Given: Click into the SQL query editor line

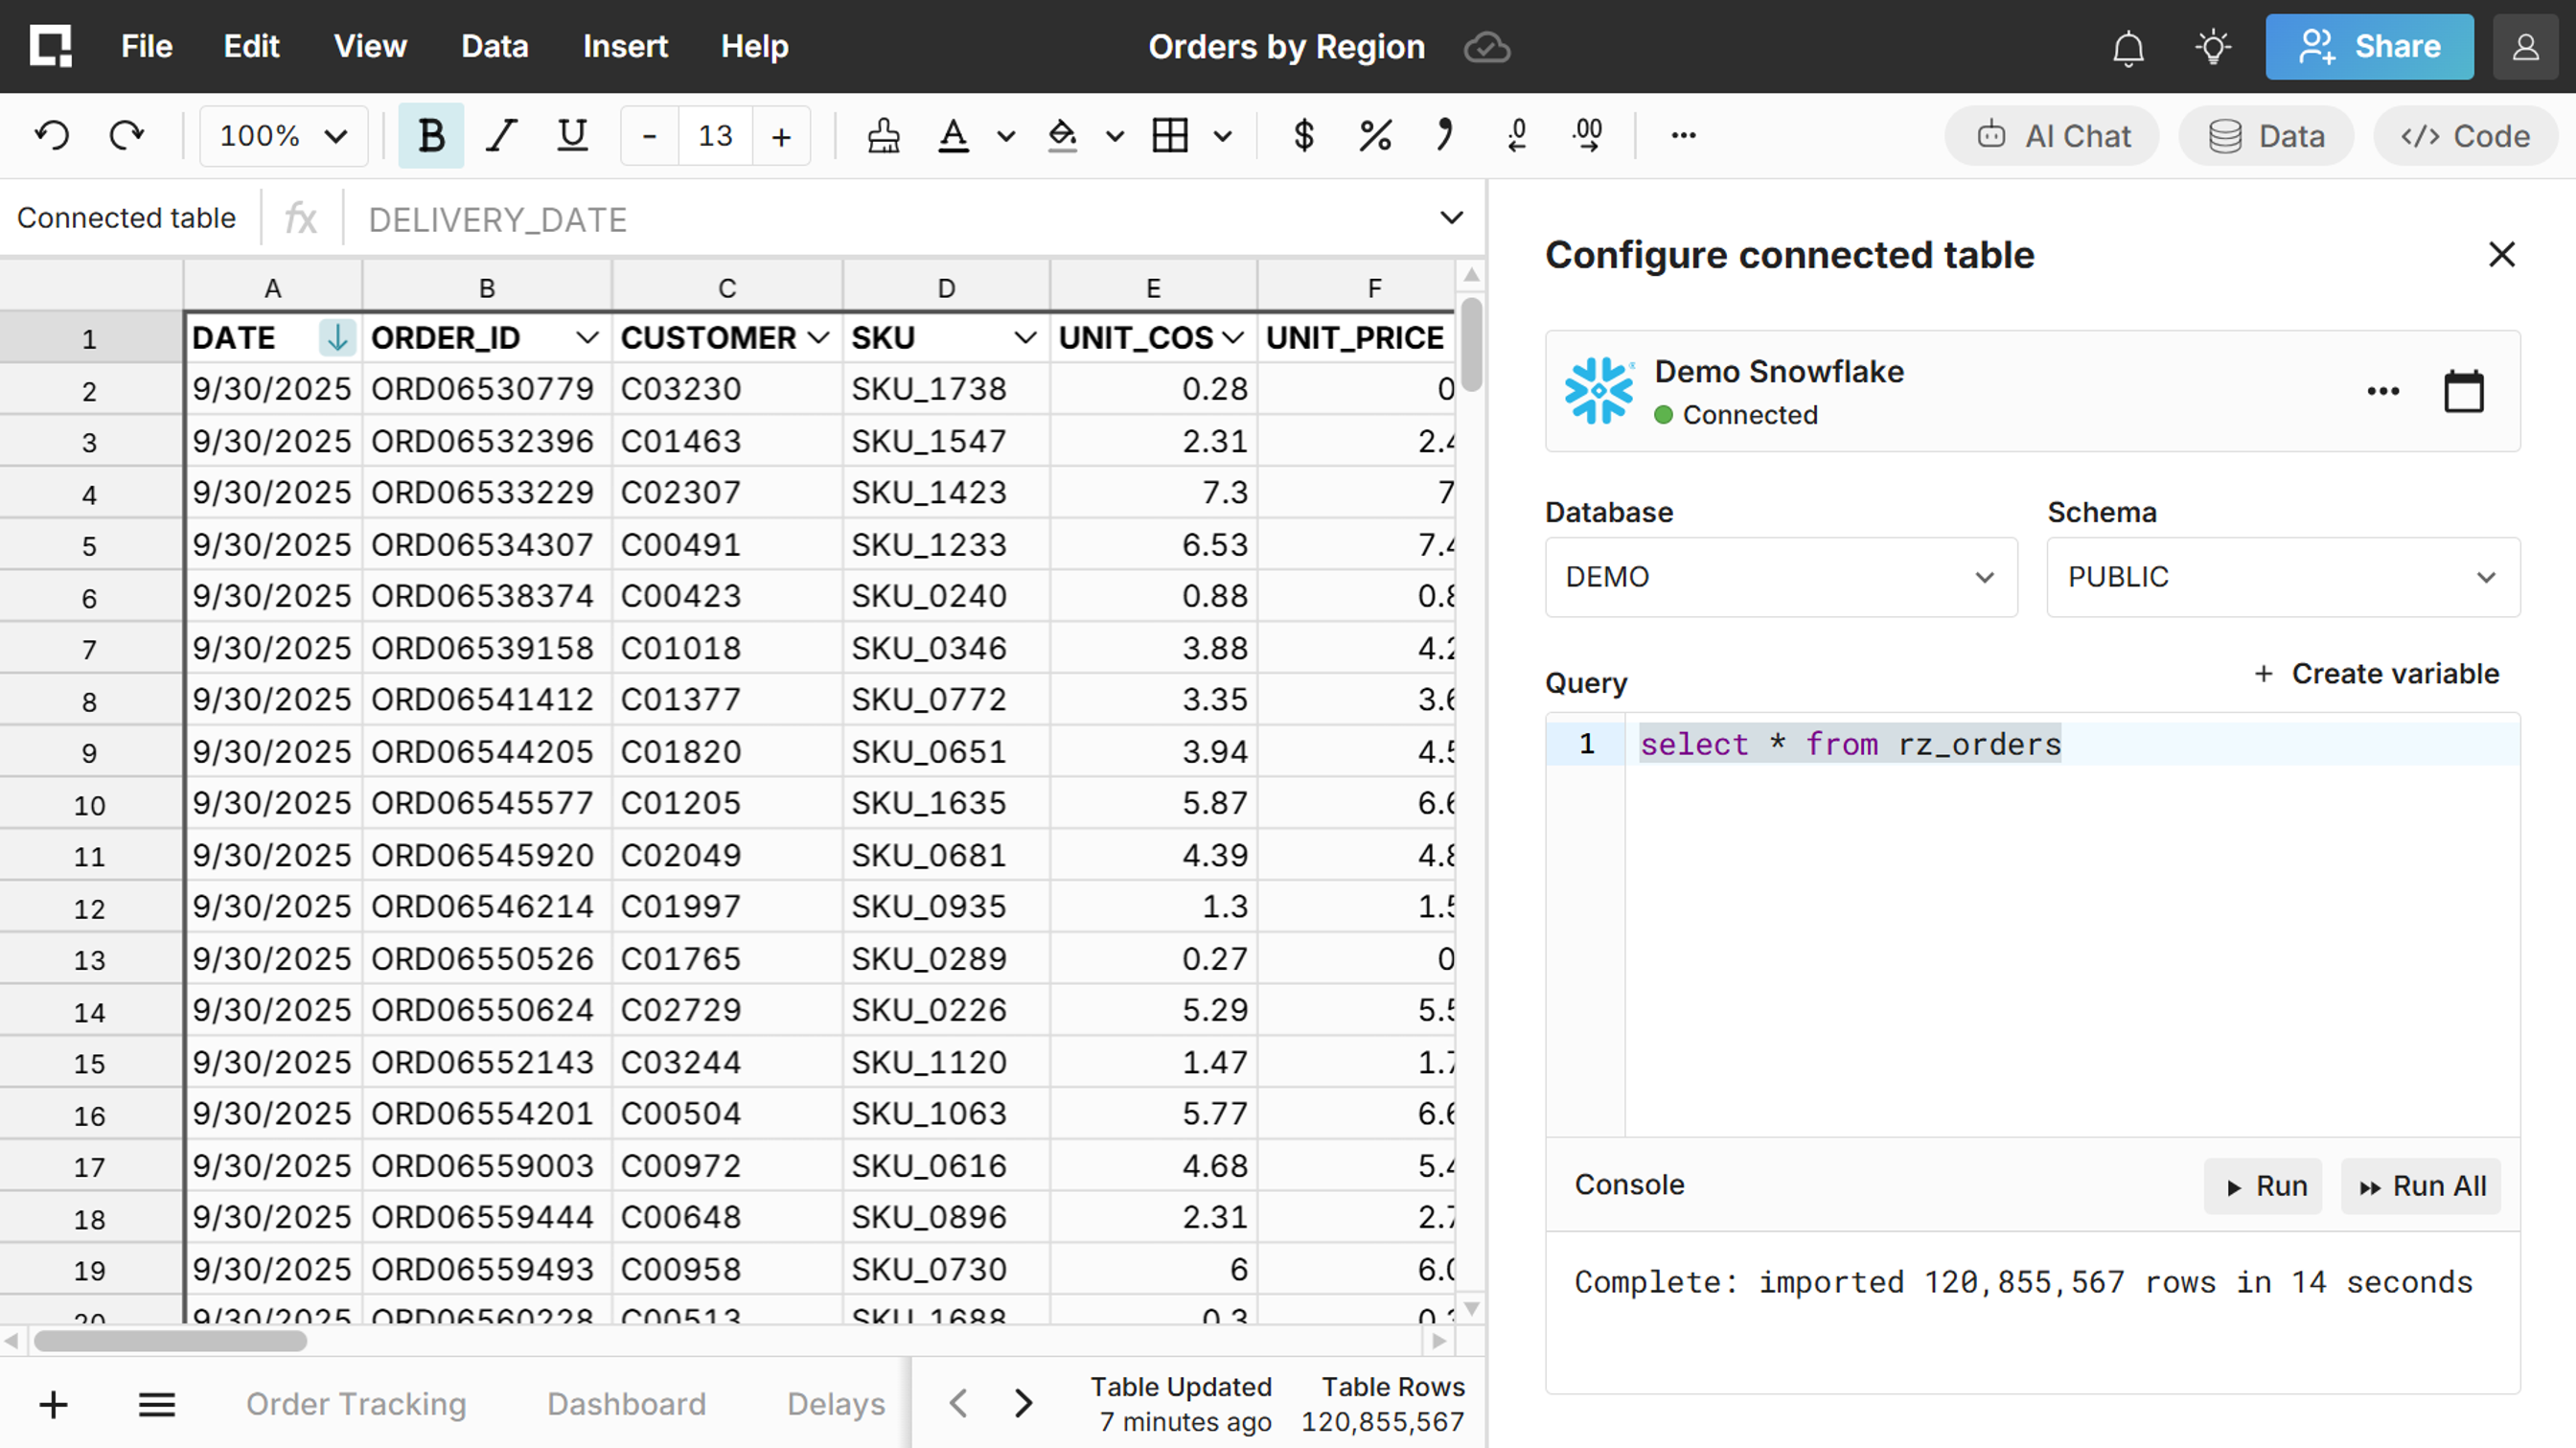Looking at the screenshot, I should click(1850, 744).
